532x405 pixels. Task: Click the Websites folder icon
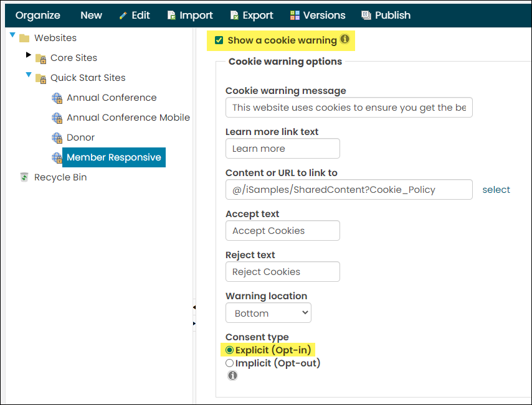24,39
